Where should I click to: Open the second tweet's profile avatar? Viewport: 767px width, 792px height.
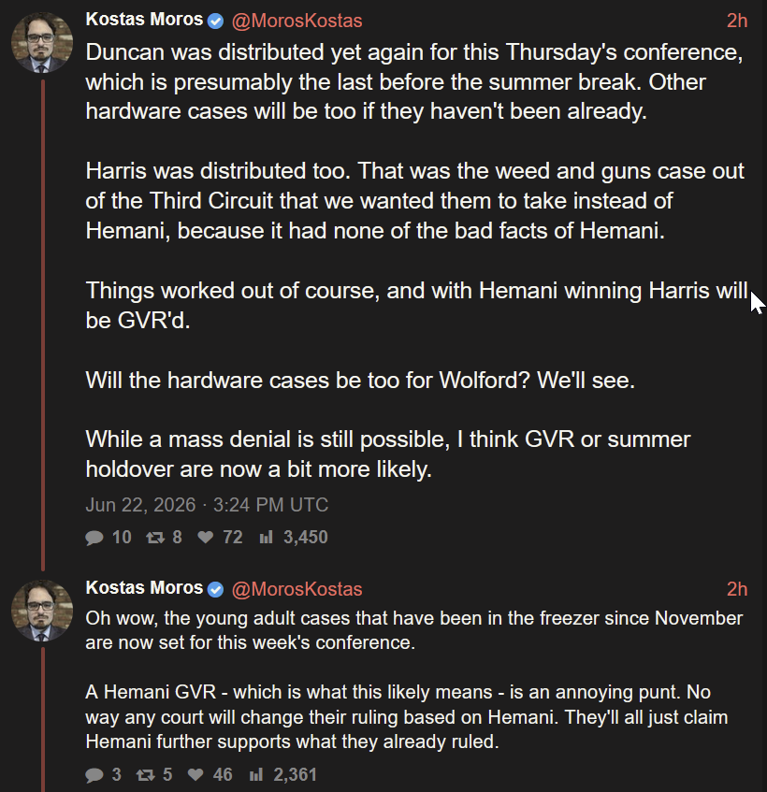coord(42,611)
